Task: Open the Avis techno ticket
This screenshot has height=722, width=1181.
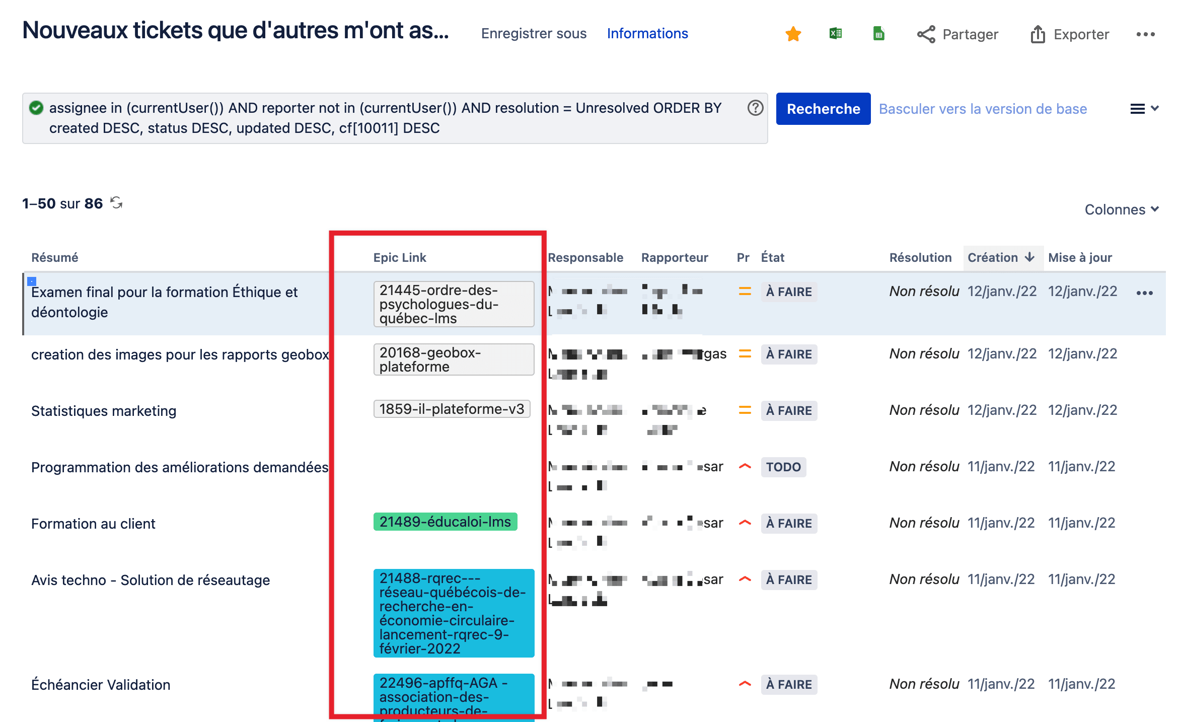Action: [151, 580]
